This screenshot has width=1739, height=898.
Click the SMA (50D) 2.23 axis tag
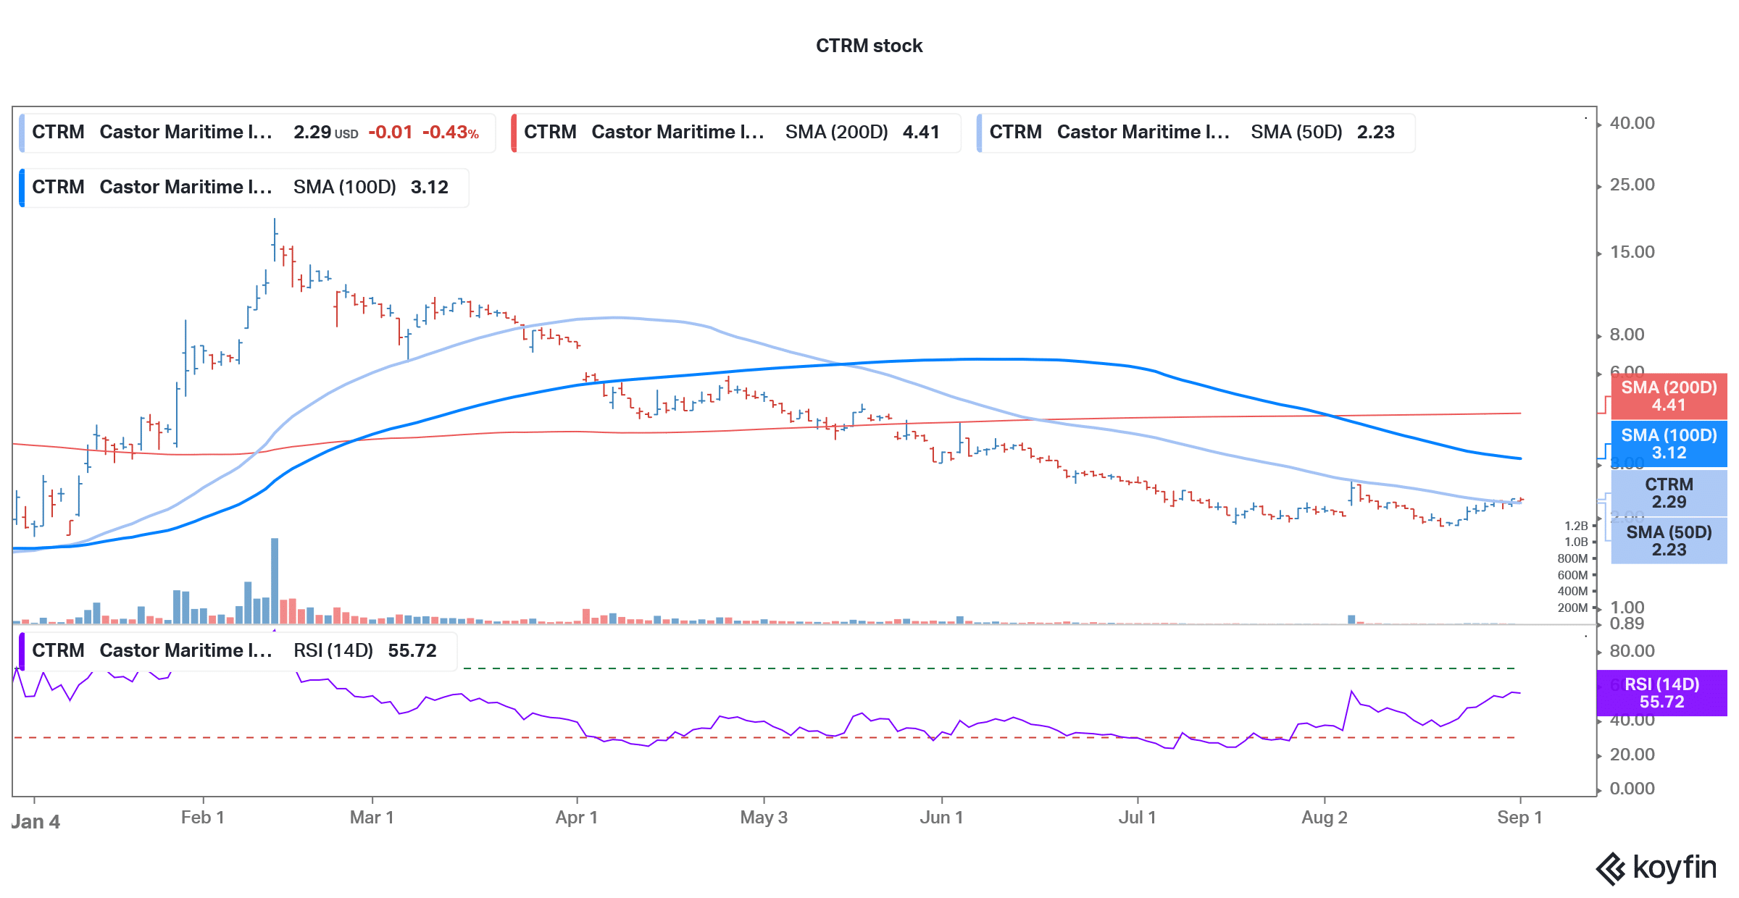[1669, 541]
